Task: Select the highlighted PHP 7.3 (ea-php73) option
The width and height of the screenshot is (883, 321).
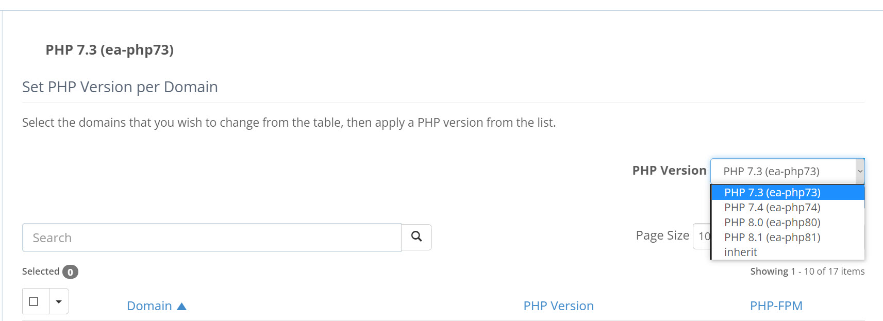Action: [x=772, y=192]
